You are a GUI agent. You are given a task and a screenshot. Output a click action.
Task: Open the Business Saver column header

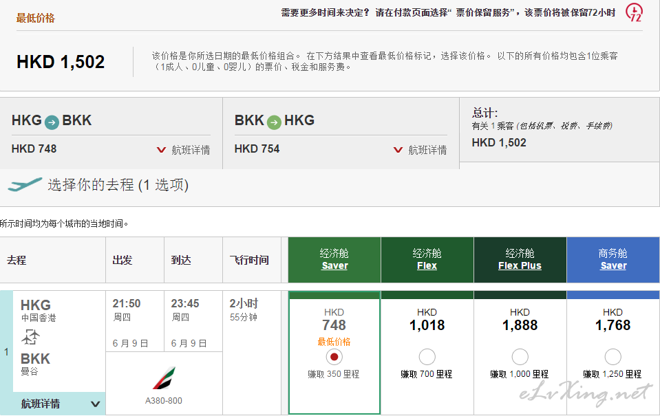click(613, 265)
